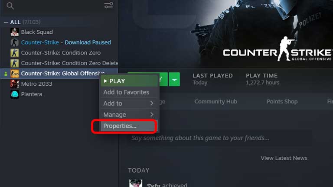Select the Black Squad game icon
Viewport: 333px width, 187px height.
point(15,32)
